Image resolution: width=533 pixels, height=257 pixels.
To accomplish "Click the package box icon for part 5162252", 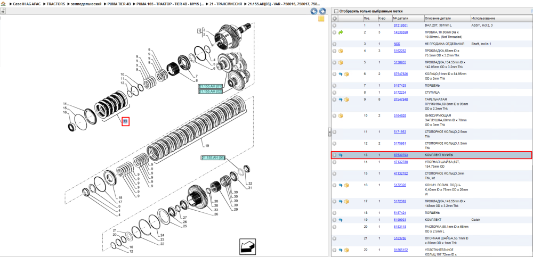I will click(x=341, y=51).
